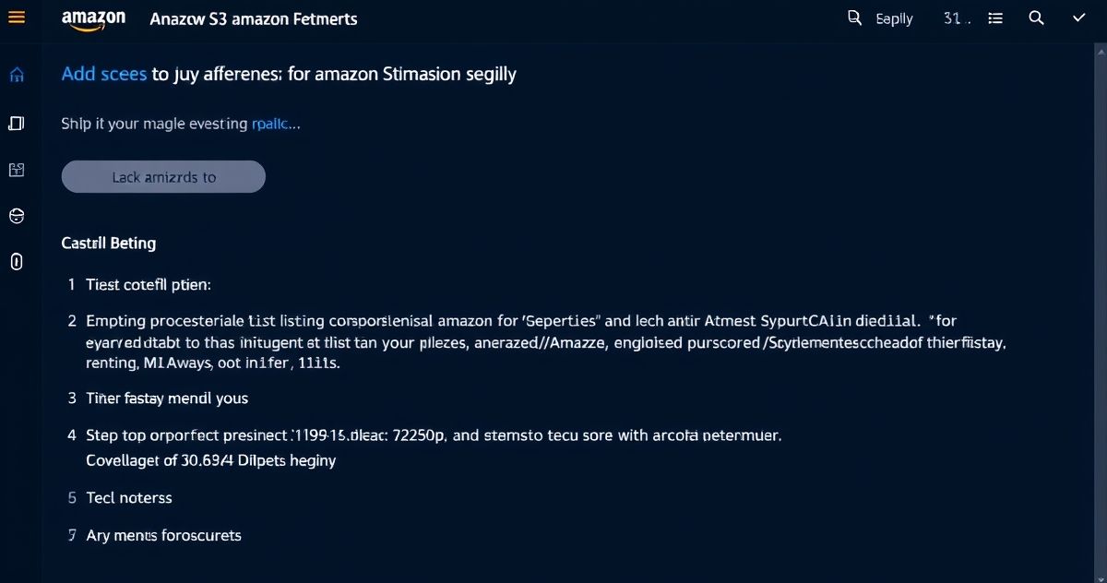This screenshot has width=1107, height=583.
Task: Click the search icon beside Eaplly
Action: click(x=854, y=18)
